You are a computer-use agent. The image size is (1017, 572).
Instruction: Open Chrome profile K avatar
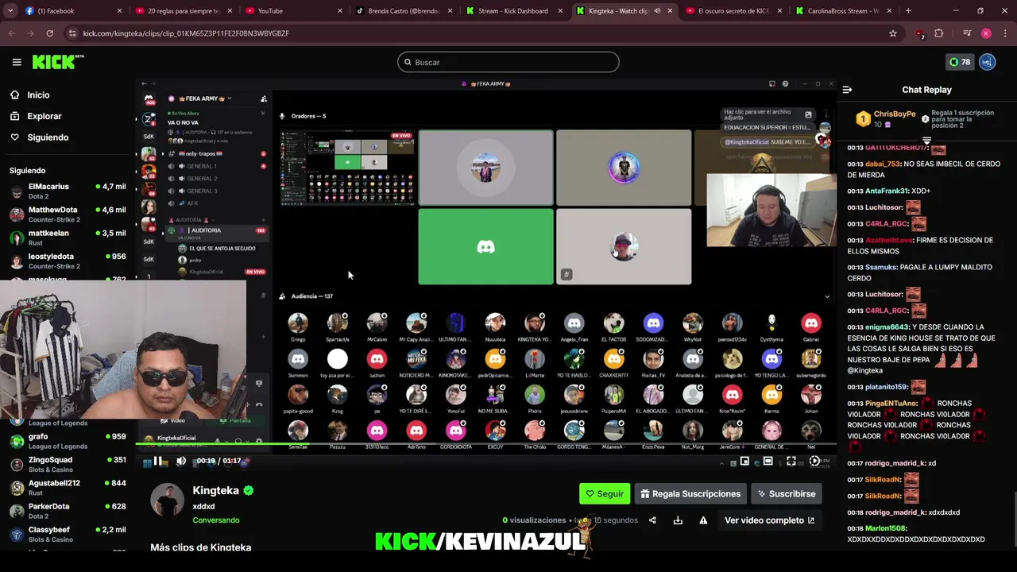click(x=986, y=33)
